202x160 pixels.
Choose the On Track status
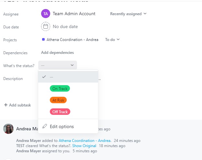(60, 88)
